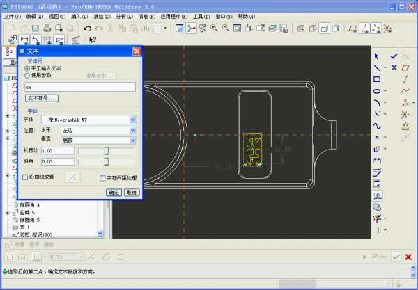Open 字体 font dropdown
Viewport: 418px width, 290px height.
click(x=132, y=120)
